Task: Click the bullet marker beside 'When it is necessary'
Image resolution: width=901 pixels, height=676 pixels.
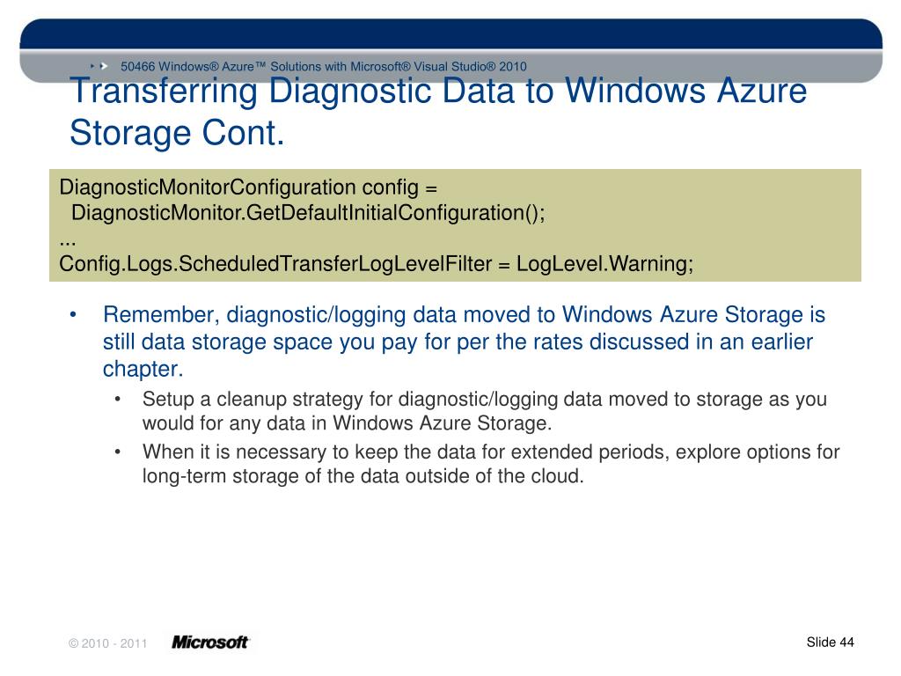Action: coord(118,452)
